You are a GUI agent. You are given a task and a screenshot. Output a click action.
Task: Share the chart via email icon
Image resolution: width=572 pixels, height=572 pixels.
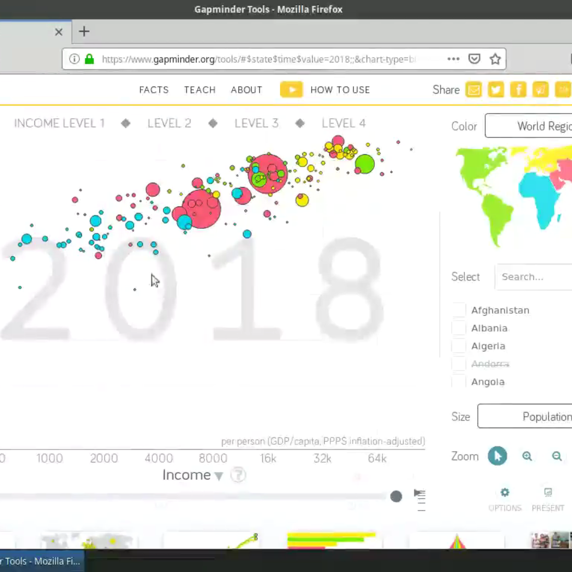click(474, 90)
